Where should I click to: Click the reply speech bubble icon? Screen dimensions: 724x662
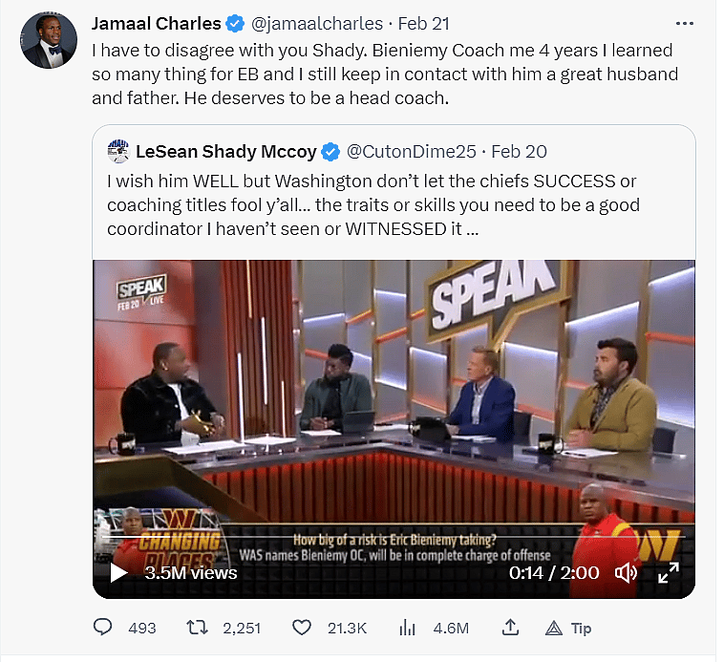(x=104, y=628)
